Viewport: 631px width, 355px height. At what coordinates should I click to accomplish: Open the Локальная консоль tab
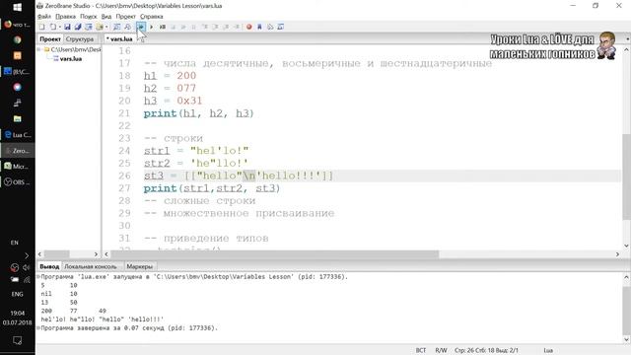91,266
